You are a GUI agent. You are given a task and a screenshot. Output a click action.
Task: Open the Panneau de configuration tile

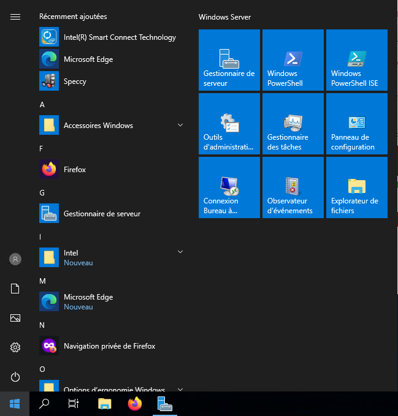(x=356, y=124)
